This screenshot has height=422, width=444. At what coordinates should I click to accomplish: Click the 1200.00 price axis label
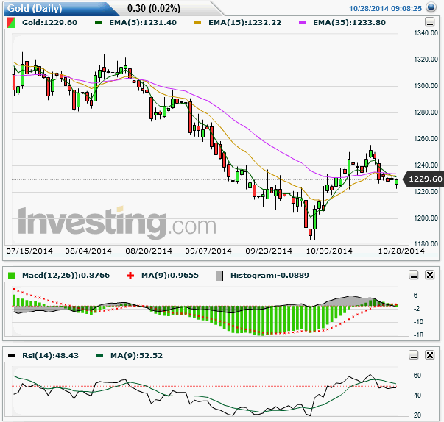426,218
